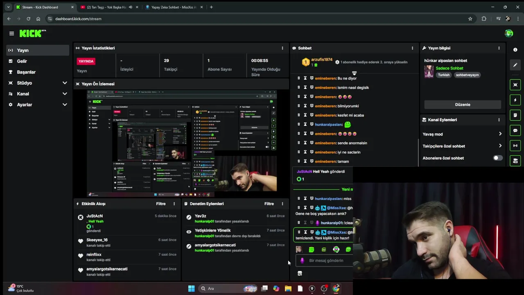
Task: Open Etkinlik Akışı three-dot menu
Action: coord(174,204)
